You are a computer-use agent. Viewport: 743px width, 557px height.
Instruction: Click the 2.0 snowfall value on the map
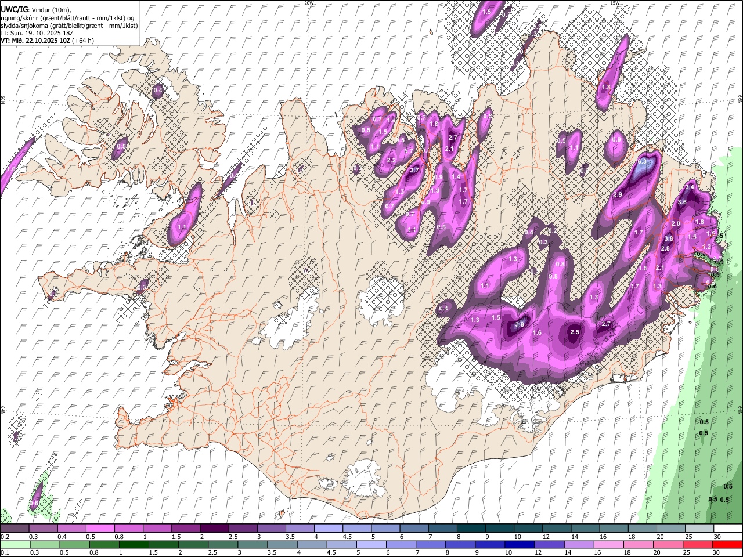tap(675, 223)
